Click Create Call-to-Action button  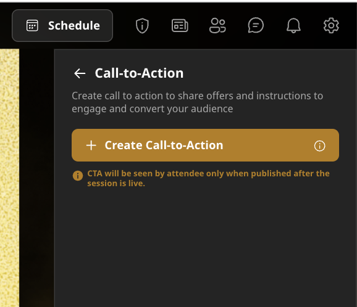click(205, 145)
